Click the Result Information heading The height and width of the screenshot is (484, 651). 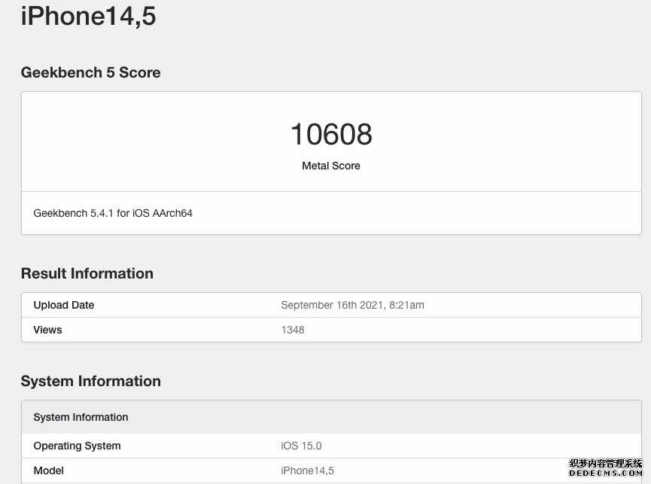(x=87, y=273)
